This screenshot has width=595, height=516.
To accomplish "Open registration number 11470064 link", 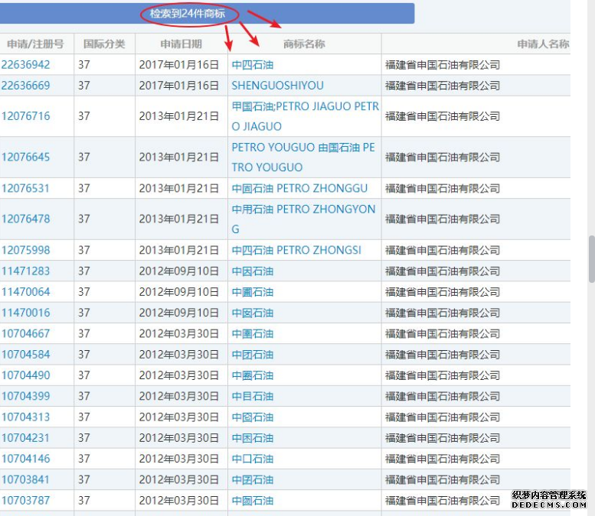I will (25, 292).
